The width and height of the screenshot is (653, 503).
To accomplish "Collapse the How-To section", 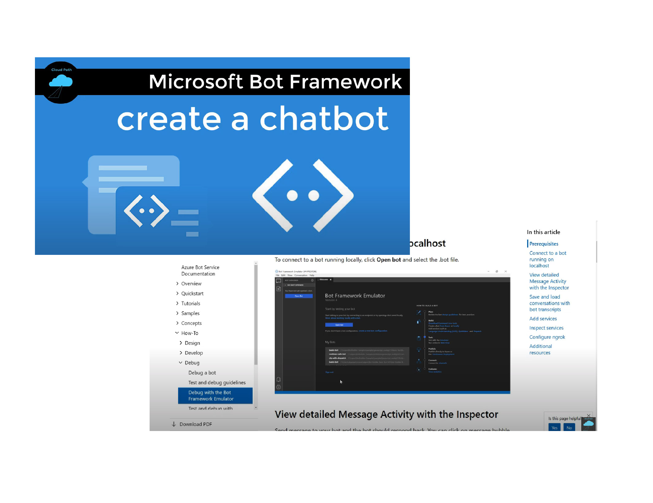I will click(177, 333).
